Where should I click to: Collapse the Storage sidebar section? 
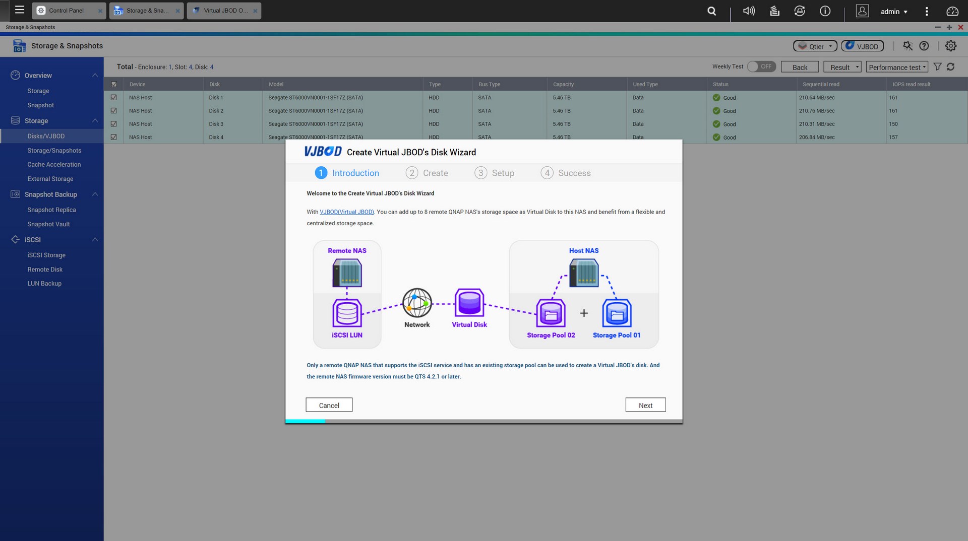point(95,120)
